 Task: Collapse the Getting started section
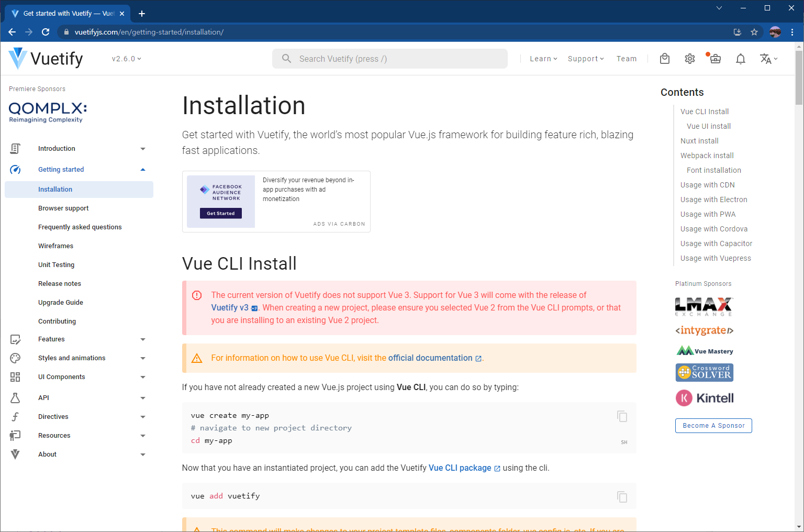(143, 170)
